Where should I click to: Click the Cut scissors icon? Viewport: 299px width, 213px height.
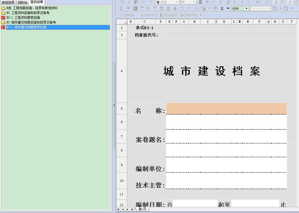(x=129, y=2)
